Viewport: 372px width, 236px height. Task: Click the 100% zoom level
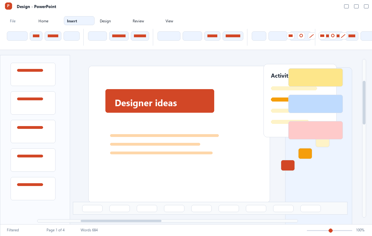click(x=360, y=230)
